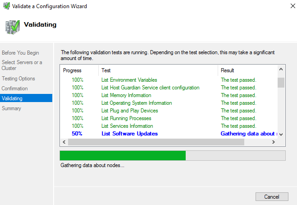Select the List Running Processes test row
This screenshot has height=205, width=297.
[x=126, y=118]
